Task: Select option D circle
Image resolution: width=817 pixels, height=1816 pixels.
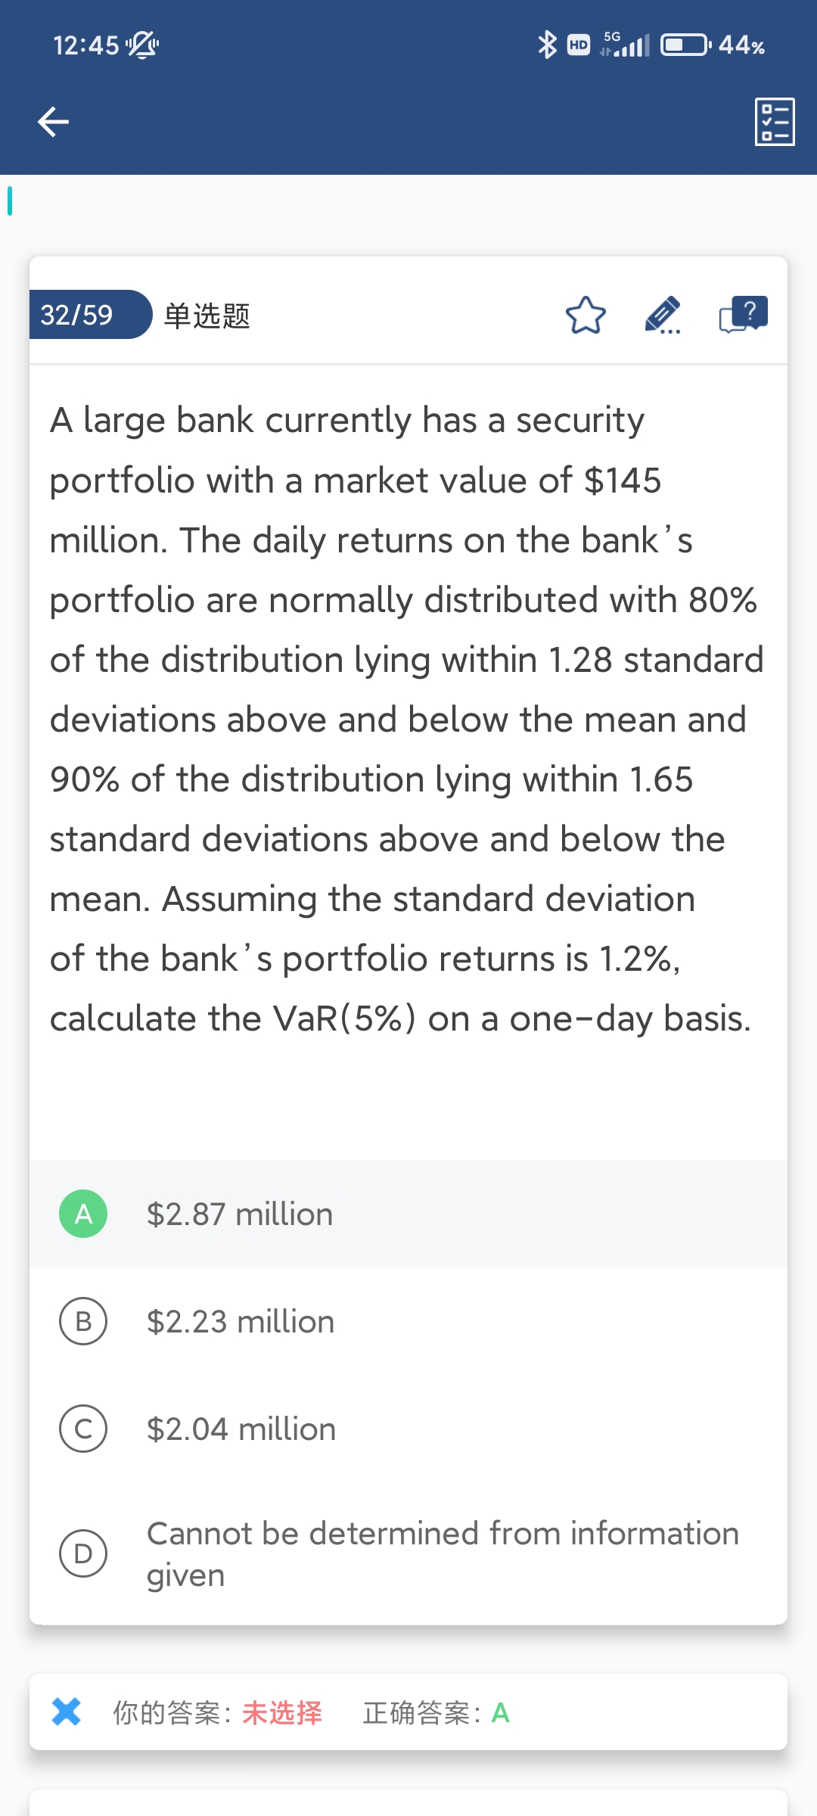Action: 83,1553
